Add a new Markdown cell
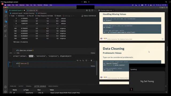 coord(20,16)
